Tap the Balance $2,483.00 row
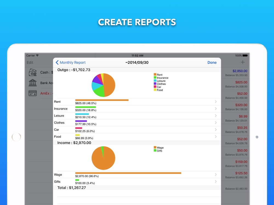 pos(235,186)
